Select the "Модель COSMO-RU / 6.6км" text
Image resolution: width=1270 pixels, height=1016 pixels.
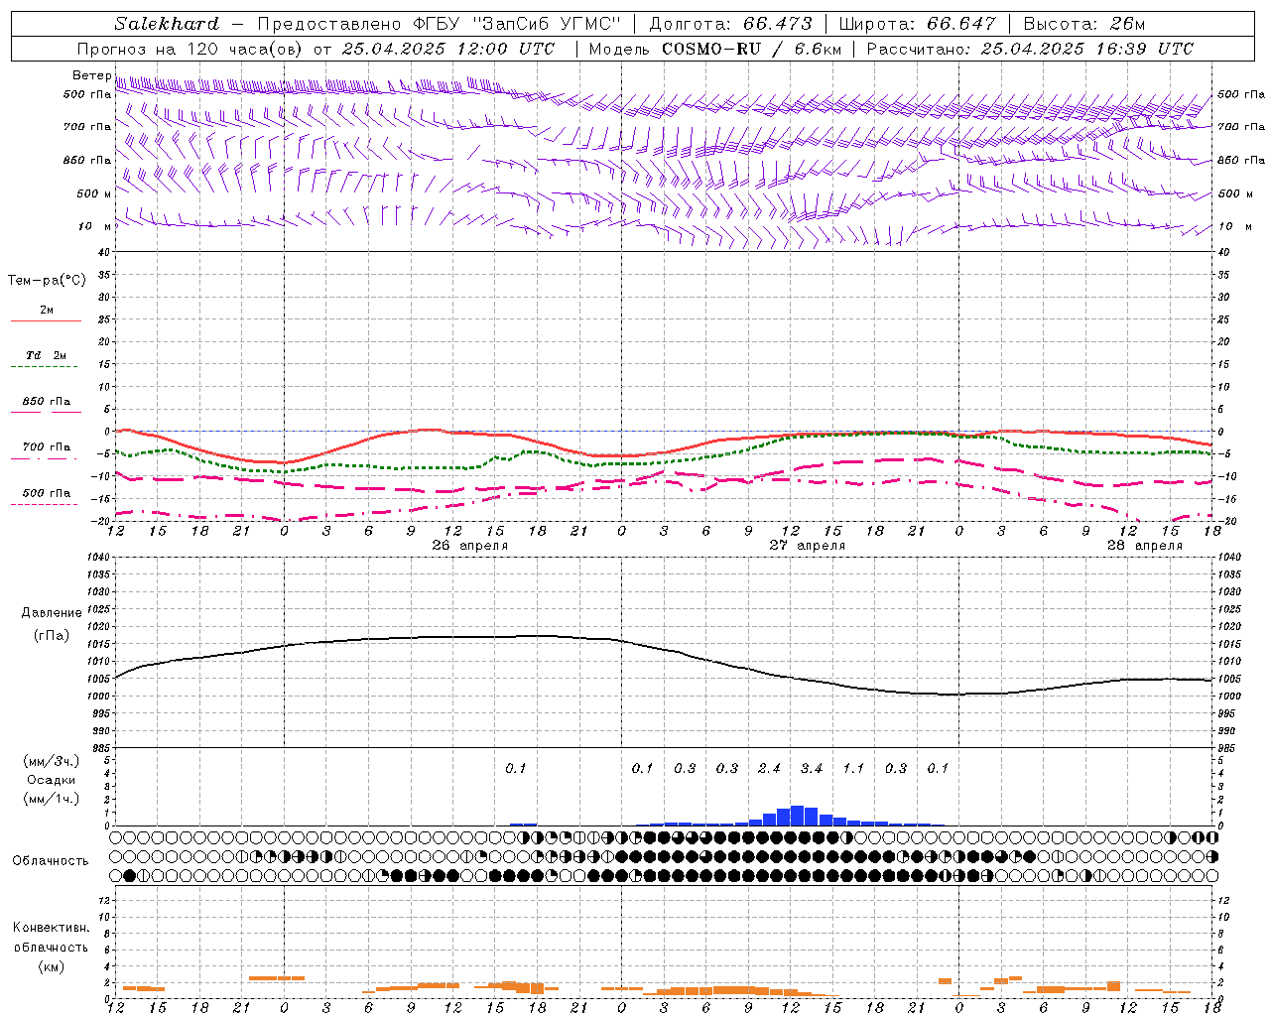click(714, 49)
